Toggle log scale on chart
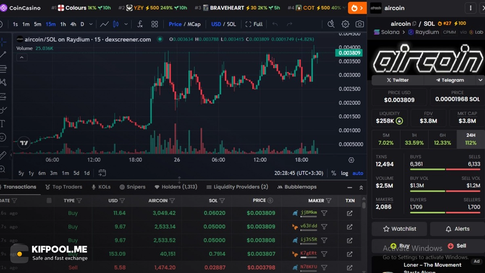Screen dimensions: 485x273 344,173
